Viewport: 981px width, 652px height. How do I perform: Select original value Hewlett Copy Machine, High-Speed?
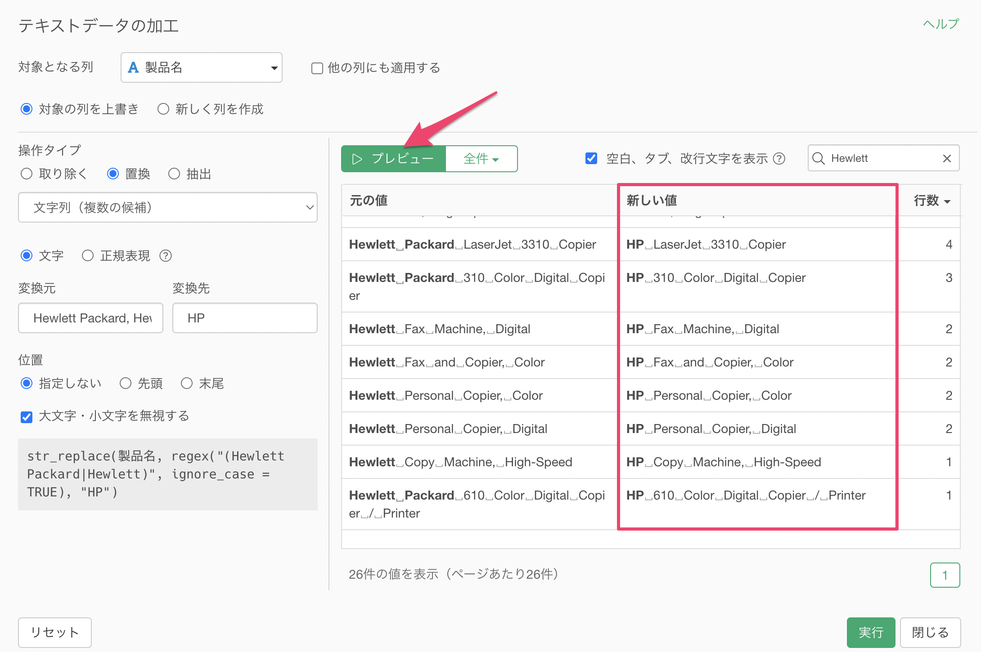[x=461, y=462]
